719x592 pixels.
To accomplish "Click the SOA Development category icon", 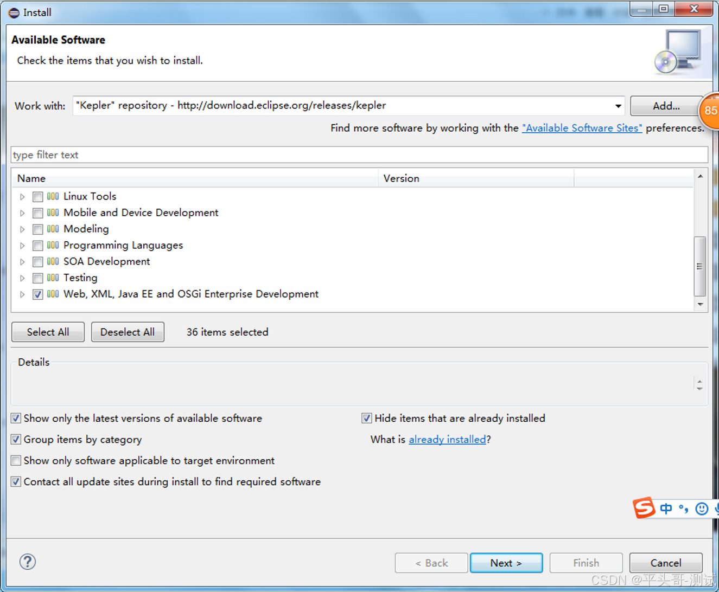I will point(53,261).
